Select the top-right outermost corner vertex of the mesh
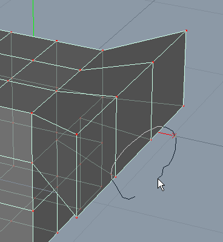This screenshot has width=223, height=242. click(x=186, y=31)
